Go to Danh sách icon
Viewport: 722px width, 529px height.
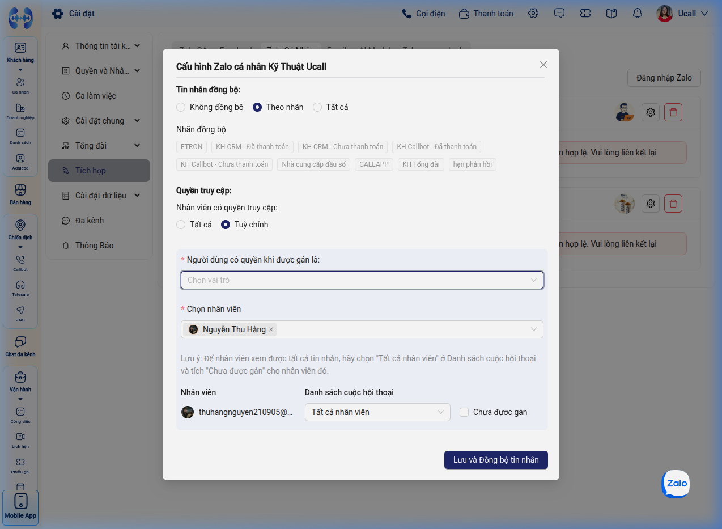pos(20,133)
